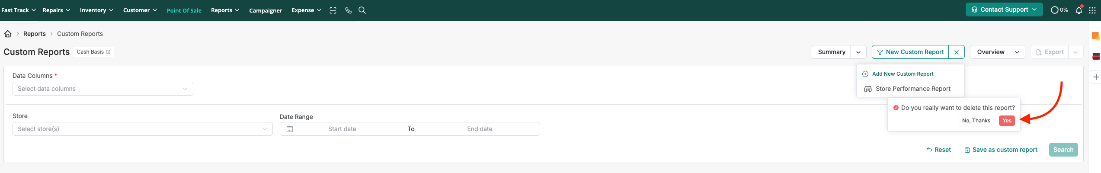This screenshot has height=173, width=1101.
Task: Expand the Summary dropdown arrow
Action: pyautogui.click(x=858, y=52)
